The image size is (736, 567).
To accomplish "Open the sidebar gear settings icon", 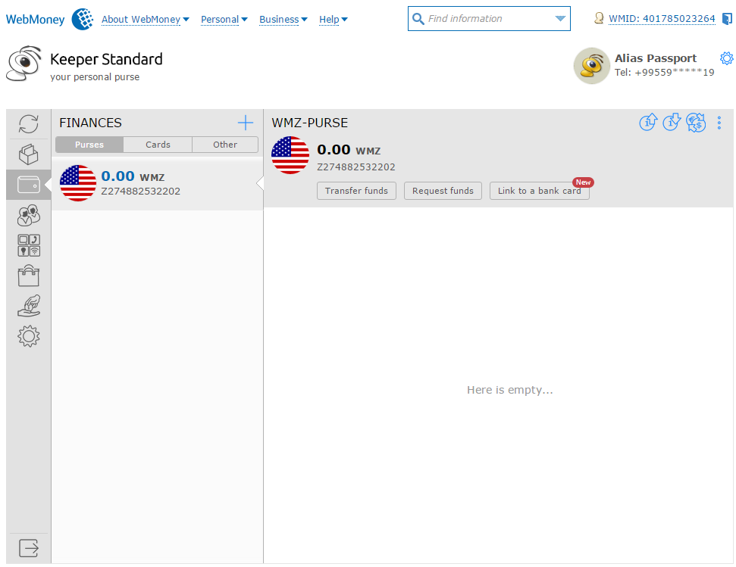I will coord(28,336).
